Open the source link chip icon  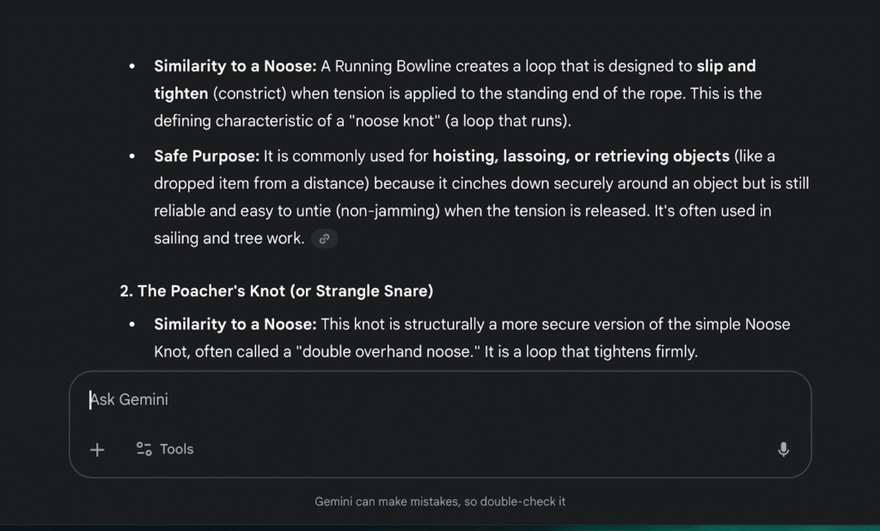coord(324,239)
